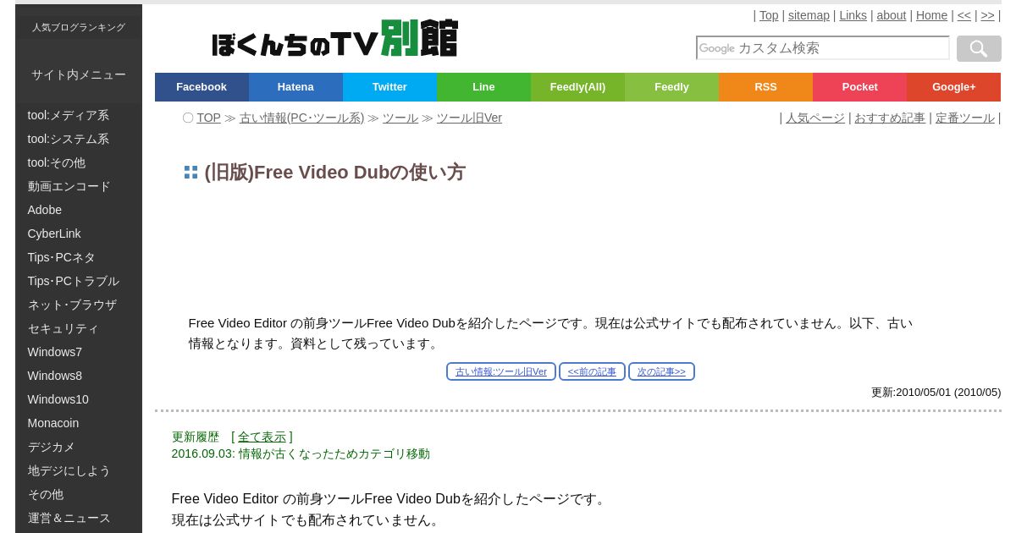The image size is (1016, 533).
Task: Open 定番ツール link
Action: tap(965, 118)
